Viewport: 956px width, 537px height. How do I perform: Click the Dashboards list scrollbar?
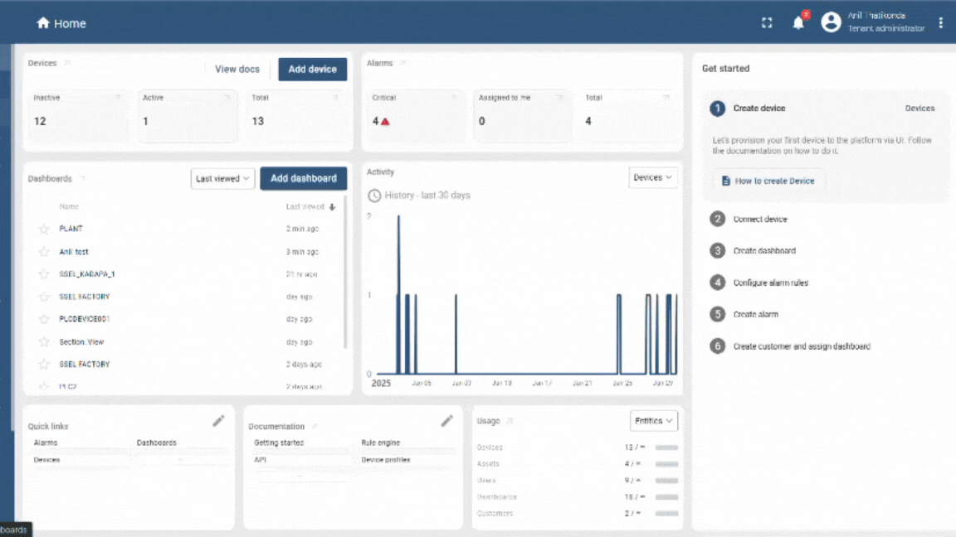point(345,273)
